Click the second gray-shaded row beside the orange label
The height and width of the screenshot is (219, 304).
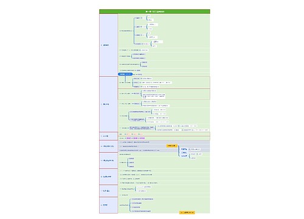click(142, 146)
